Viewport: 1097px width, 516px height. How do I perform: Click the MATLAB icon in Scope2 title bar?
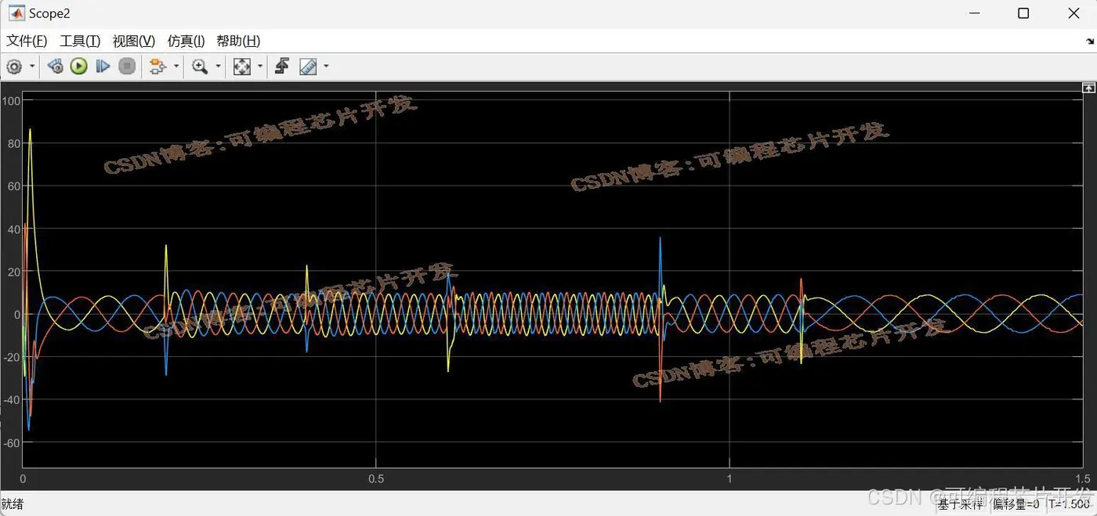(16, 13)
